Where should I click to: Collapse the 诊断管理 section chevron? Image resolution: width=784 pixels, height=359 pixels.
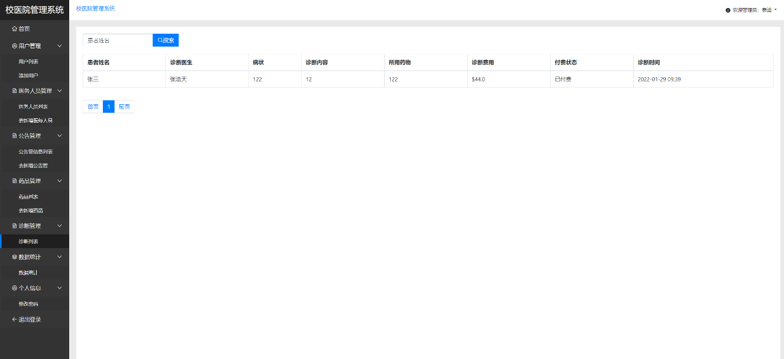59,226
